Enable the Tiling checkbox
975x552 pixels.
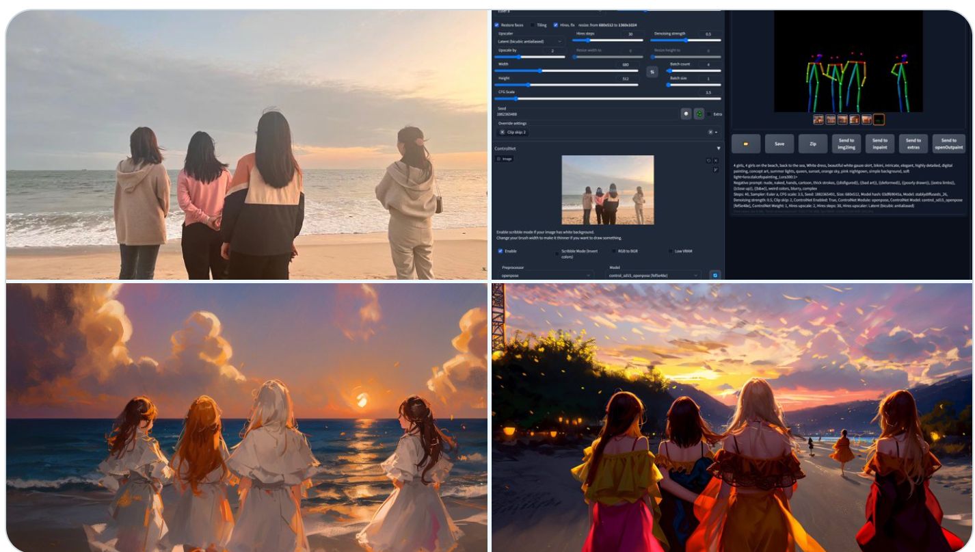click(x=533, y=25)
